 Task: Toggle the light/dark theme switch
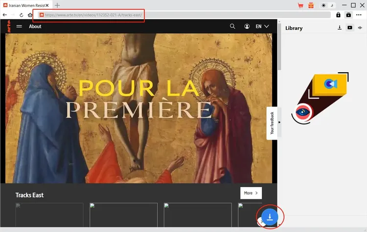(x=326, y=5)
